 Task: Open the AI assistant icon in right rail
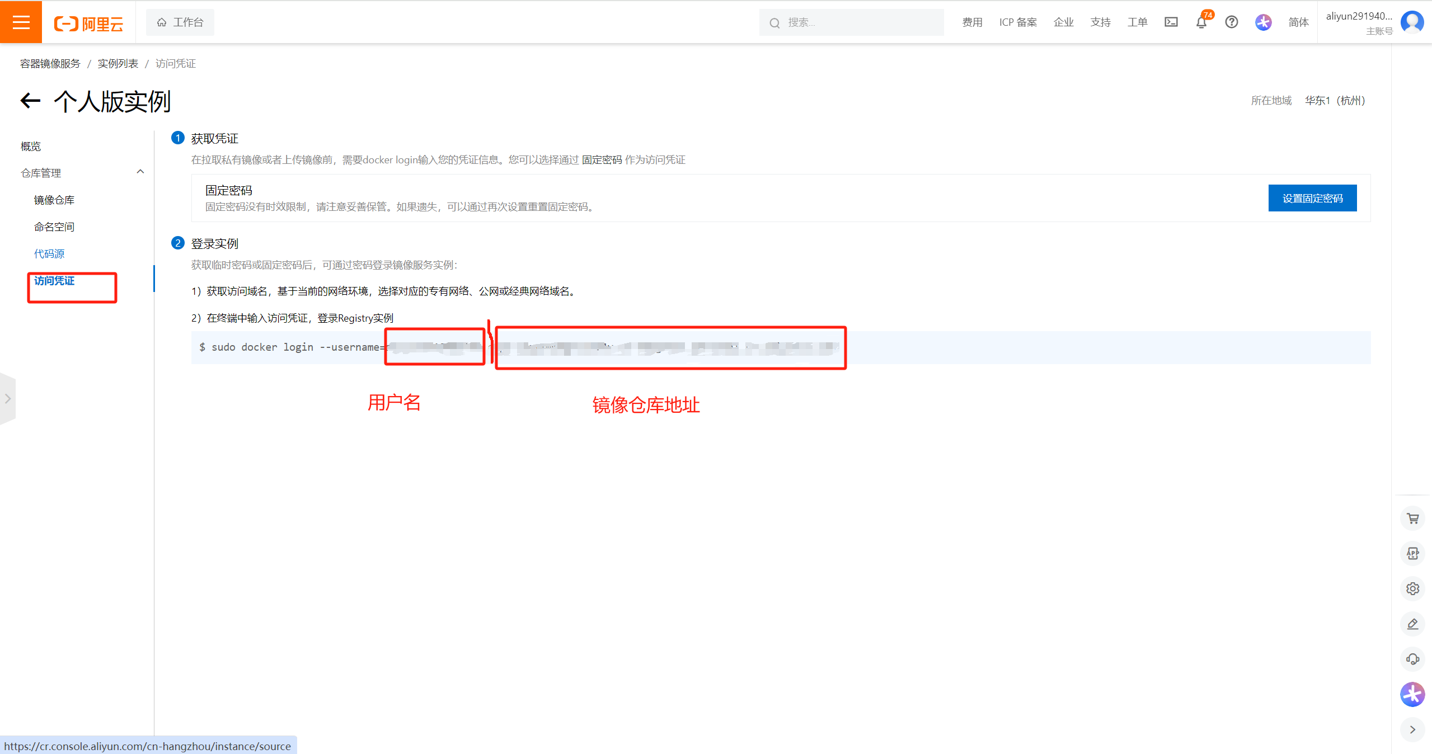[x=1412, y=694]
